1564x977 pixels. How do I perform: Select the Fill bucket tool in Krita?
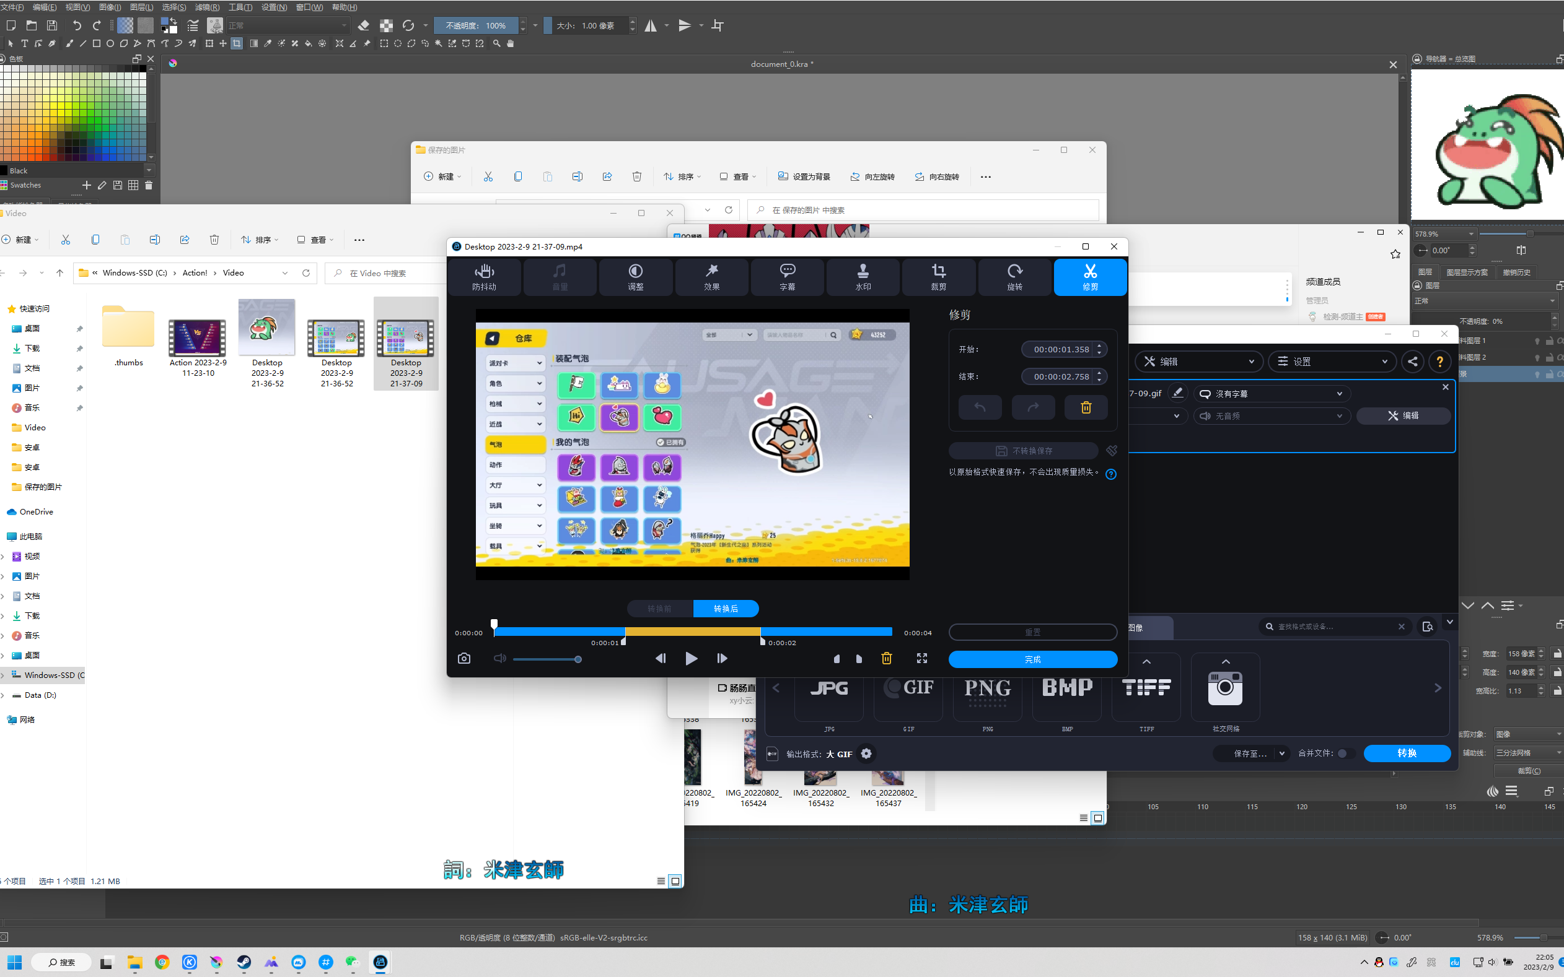(309, 43)
